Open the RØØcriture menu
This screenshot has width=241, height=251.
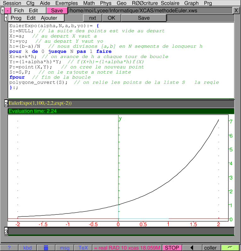(x=145, y=3)
